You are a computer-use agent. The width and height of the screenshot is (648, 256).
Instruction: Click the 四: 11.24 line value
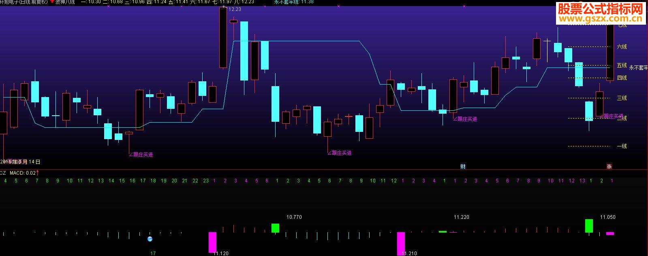click(x=156, y=2)
